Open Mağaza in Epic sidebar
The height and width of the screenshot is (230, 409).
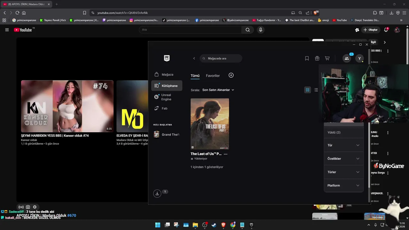tap(167, 74)
